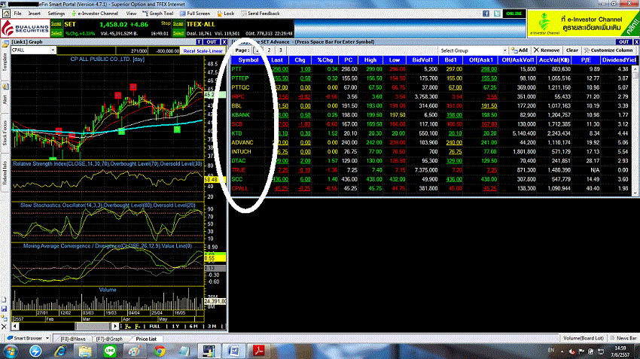
Task: Click OUT button on SET Advance panel header
Action: [x=623, y=42]
